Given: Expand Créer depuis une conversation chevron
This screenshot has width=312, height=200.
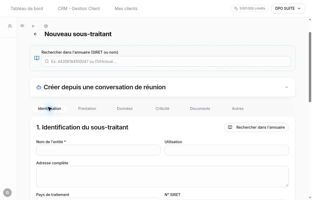Looking at the screenshot, I should pyautogui.click(x=287, y=87).
